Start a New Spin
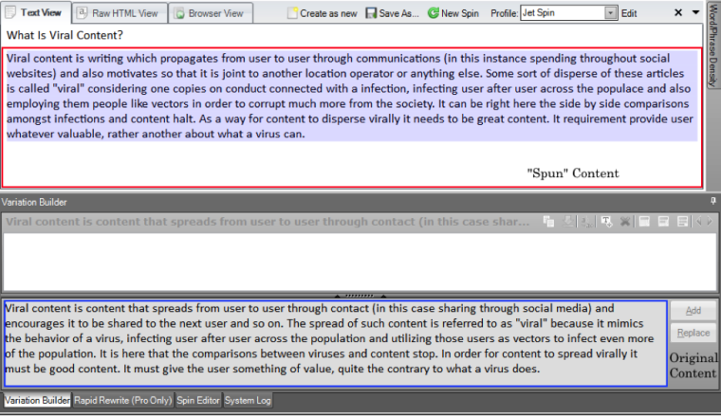 tap(455, 13)
